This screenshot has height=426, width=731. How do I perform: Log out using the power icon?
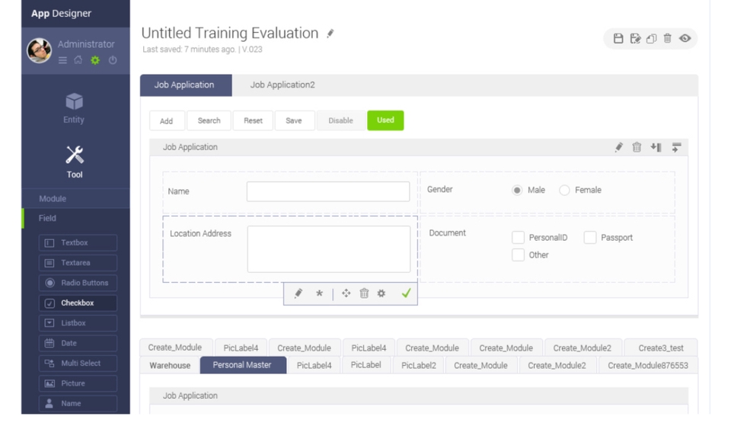point(113,60)
